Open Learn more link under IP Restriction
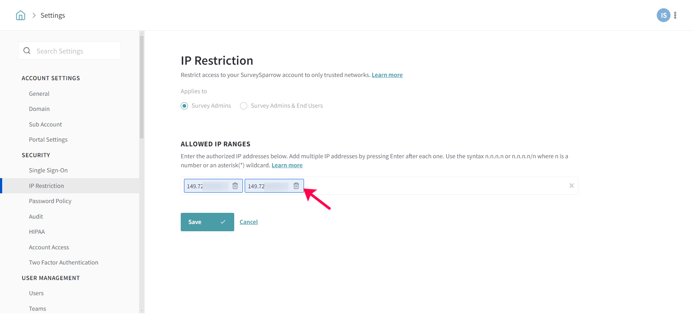694x314 pixels. click(x=387, y=75)
